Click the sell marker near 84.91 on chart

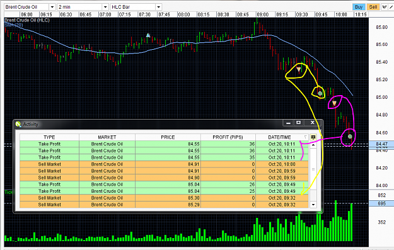tap(334, 103)
